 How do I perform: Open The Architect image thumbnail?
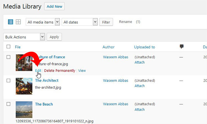tap(24, 86)
